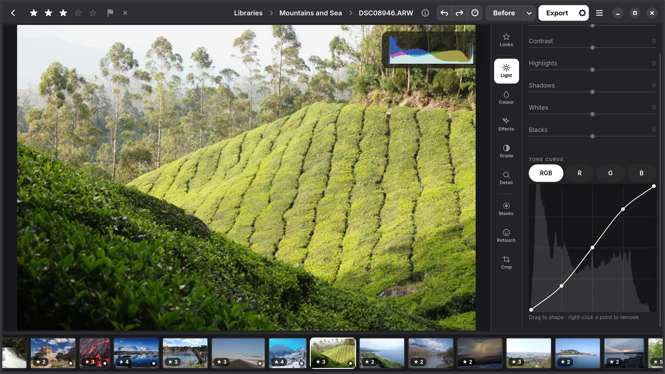
Task: Go back using the left chevron
Action: pos(13,13)
